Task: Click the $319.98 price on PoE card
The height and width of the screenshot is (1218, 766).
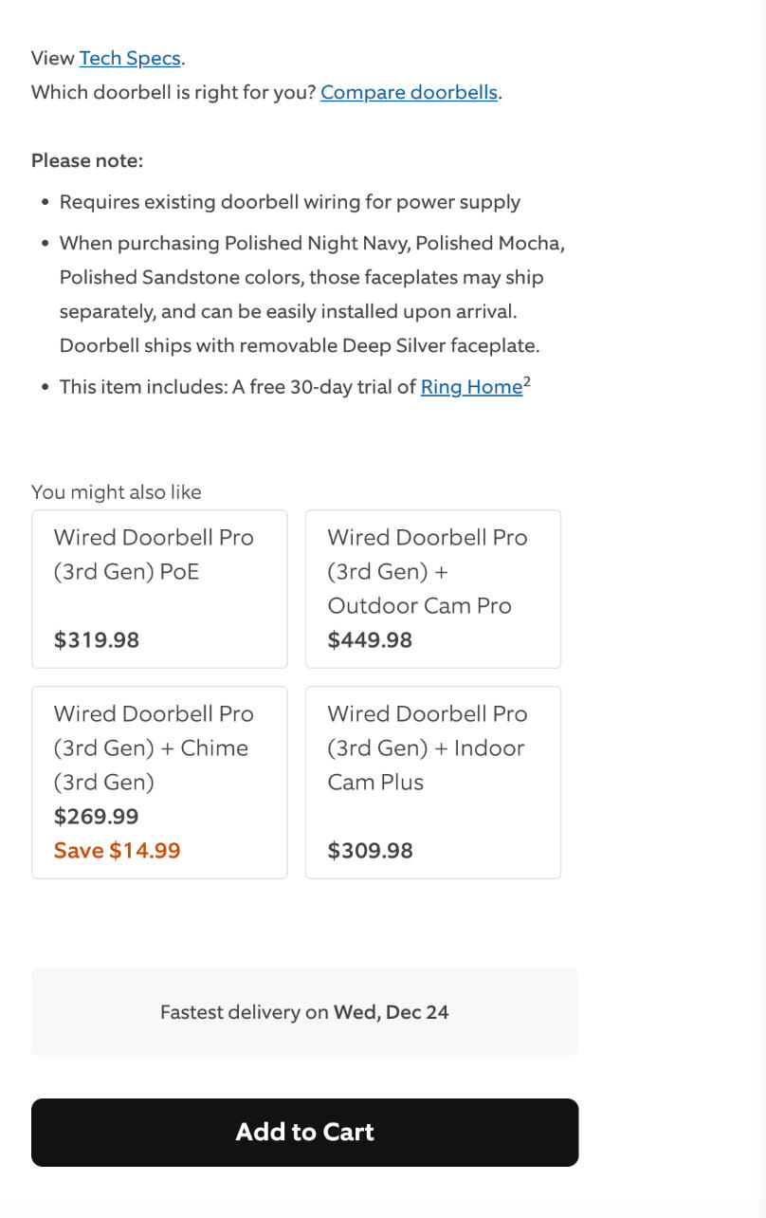Action: click(97, 640)
